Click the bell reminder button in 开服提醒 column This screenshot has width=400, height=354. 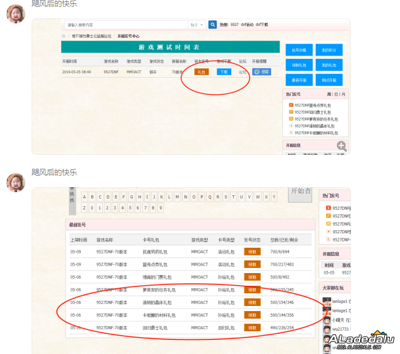[262, 72]
